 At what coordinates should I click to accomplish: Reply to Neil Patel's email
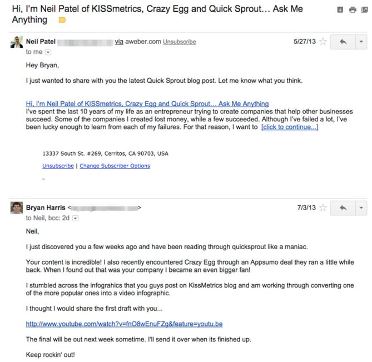(343, 42)
